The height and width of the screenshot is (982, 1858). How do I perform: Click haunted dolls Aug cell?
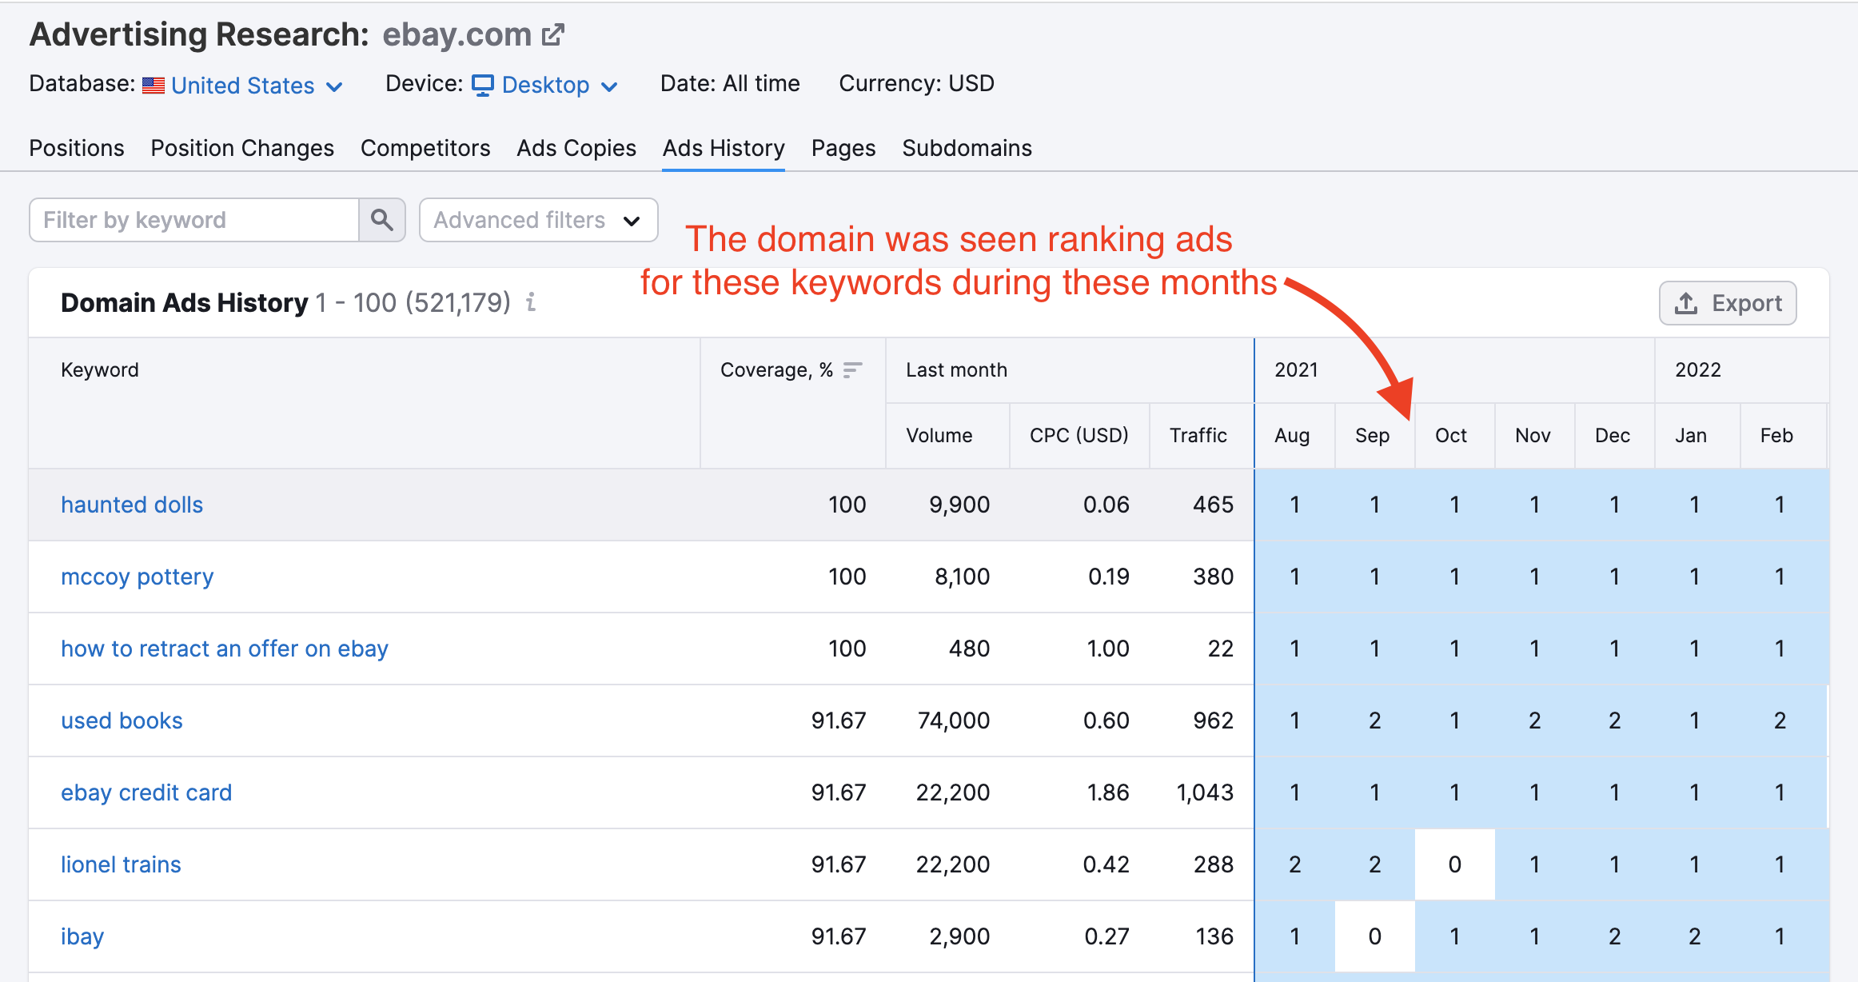(x=1295, y=505)
